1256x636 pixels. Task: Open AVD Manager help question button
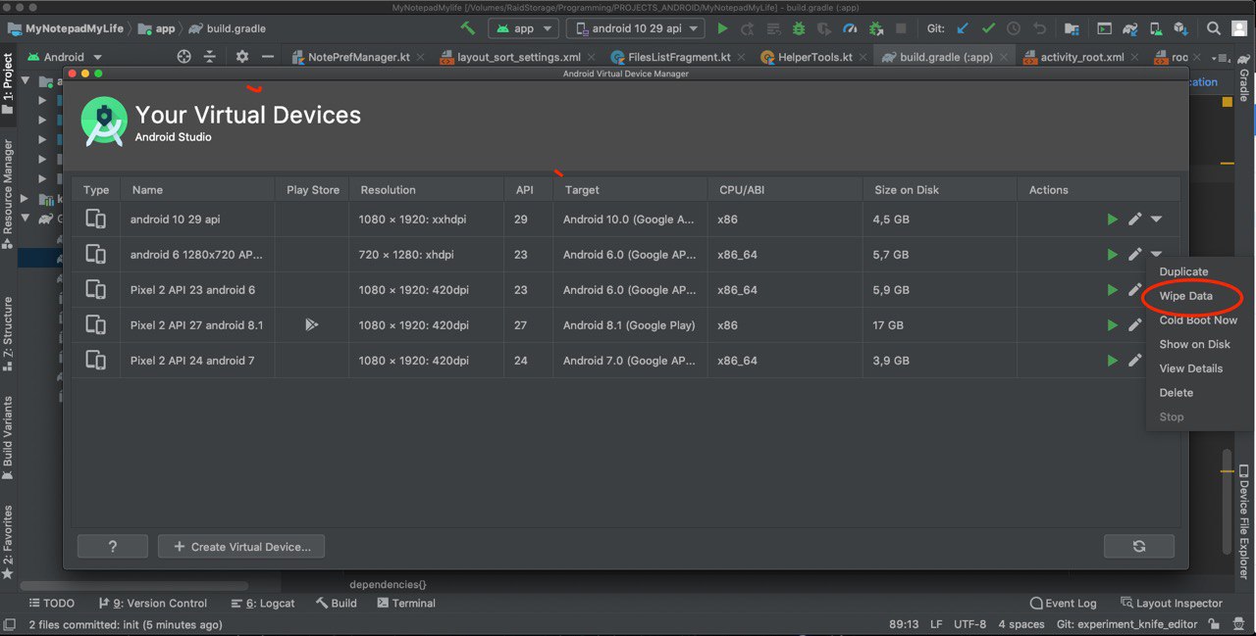[x=113, y=546]
